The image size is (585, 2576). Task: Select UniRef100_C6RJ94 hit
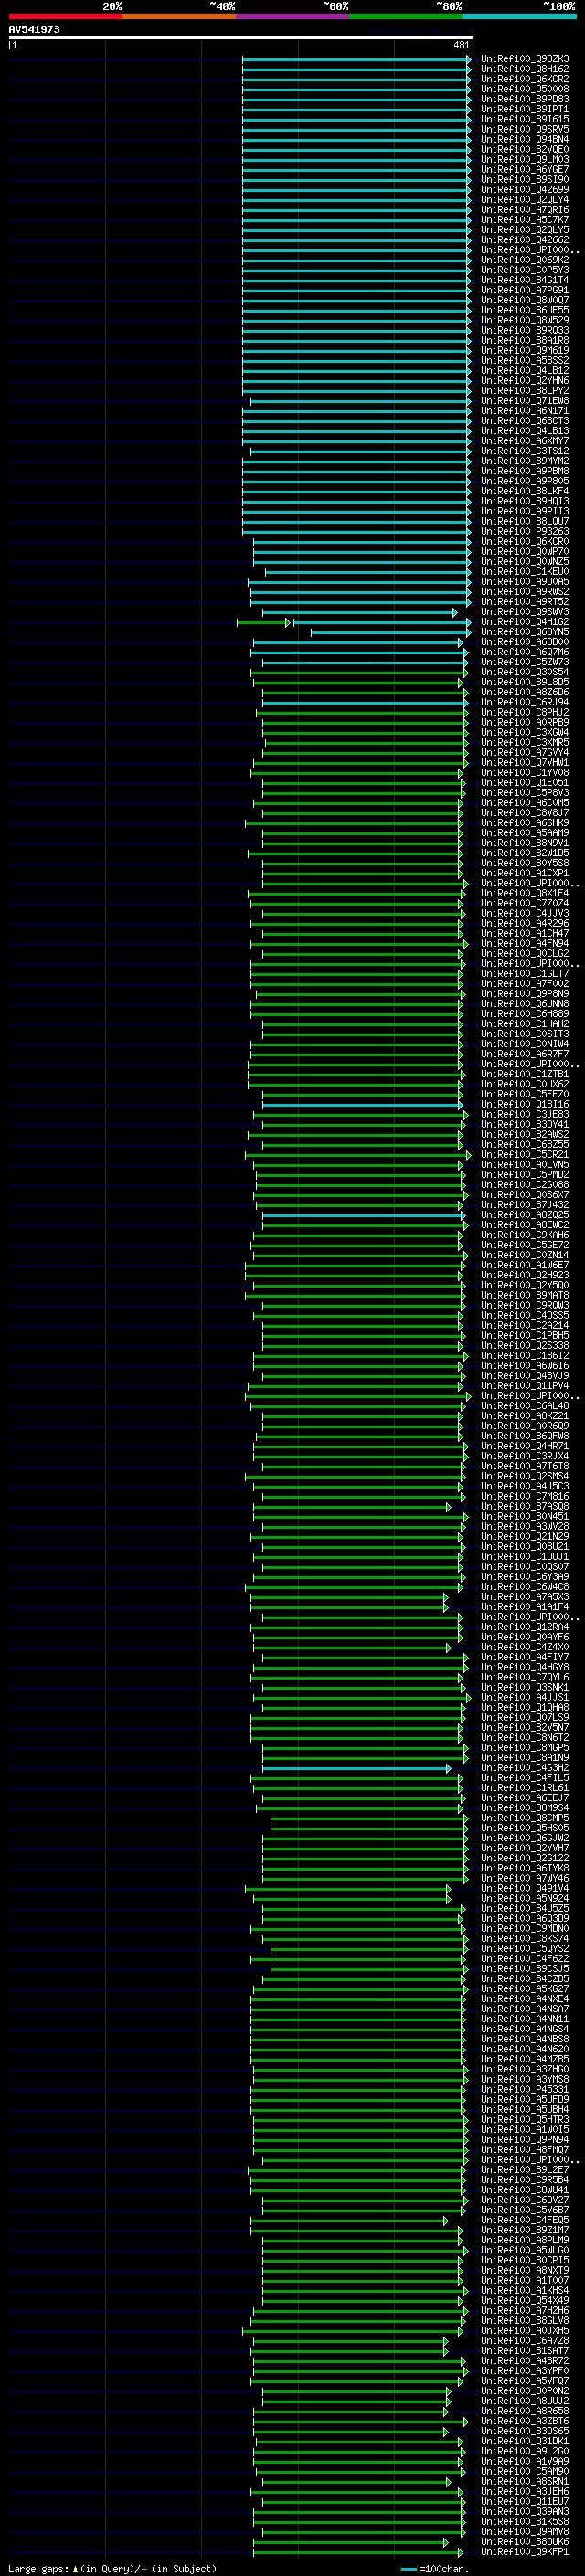pos(524,702)
